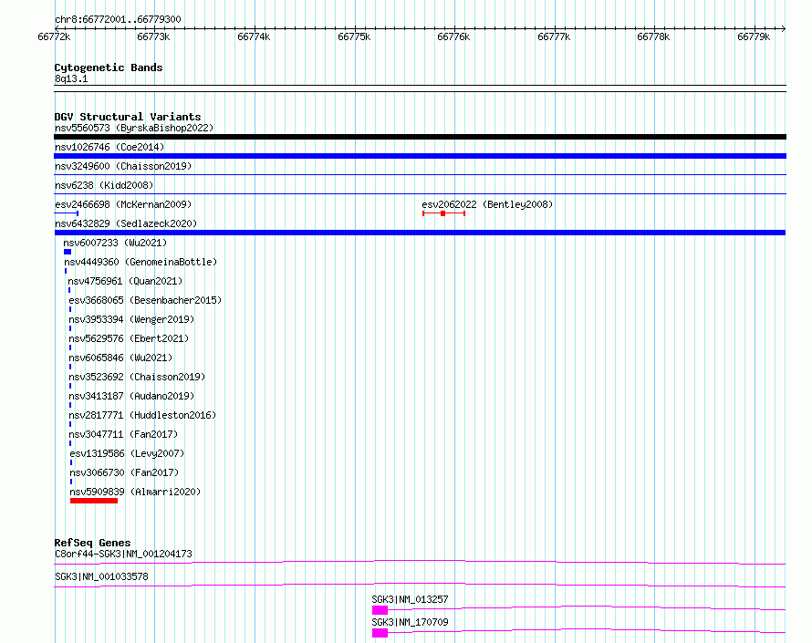Viewport: 812px width, 643px height.
Task: Select the magenta exon of SGK3|NM_170709
Action: (x=380, y=633)
